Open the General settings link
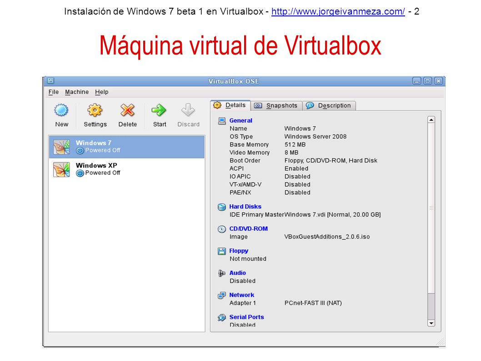 coord(241,121)
